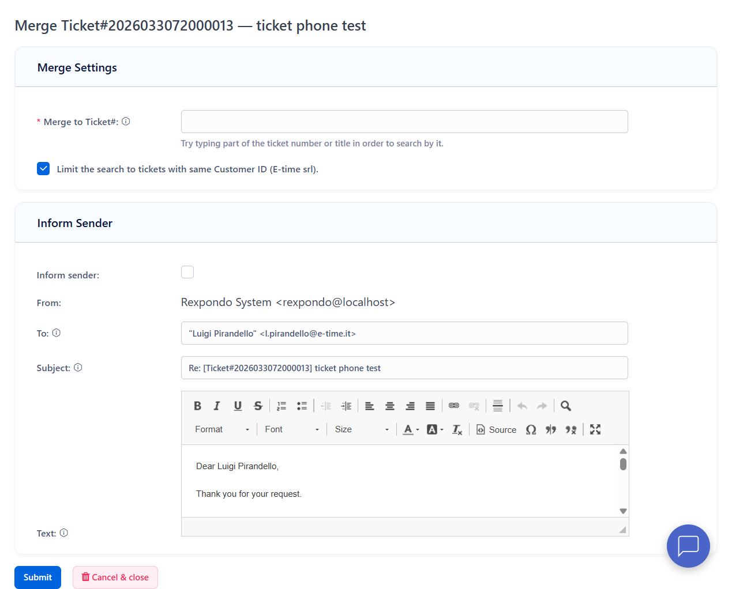Click 'Rexpondo System <rexpondo@localhost>' text

click(288, 302)
